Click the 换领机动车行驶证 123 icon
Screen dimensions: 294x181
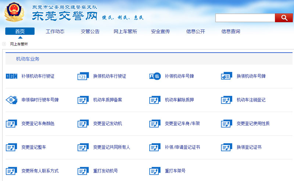click(83, 76)
